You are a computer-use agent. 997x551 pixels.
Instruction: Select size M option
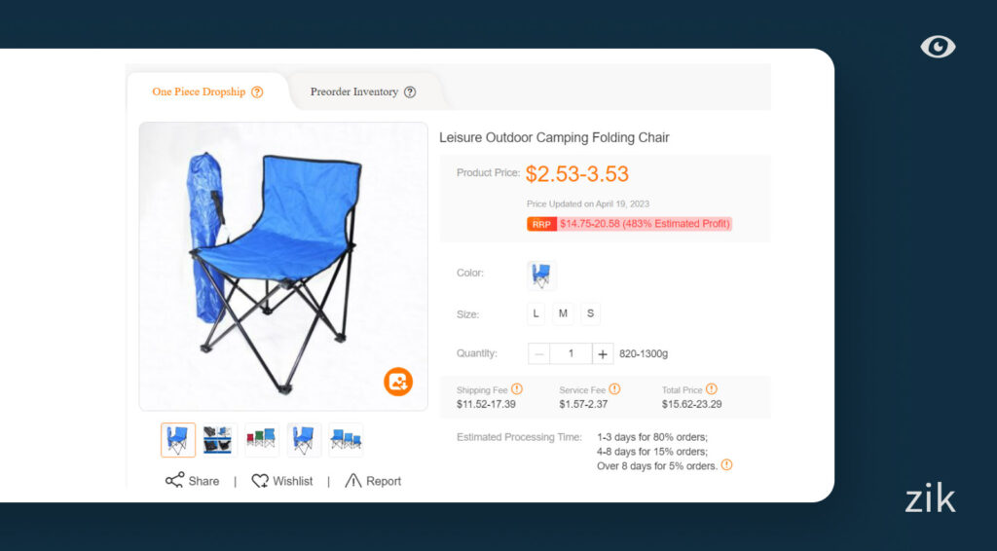coord(564,313)
